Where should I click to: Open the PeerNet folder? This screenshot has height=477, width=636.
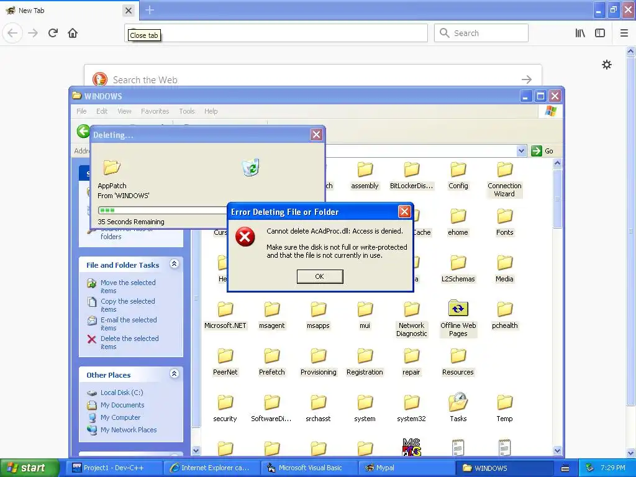[x=225, y=362]
